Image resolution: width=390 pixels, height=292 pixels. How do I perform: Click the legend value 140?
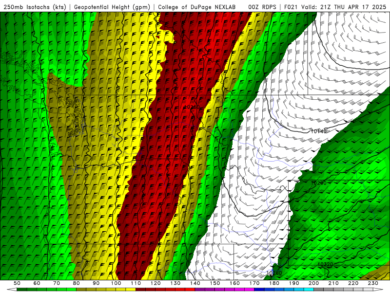(x=195, y=283)
